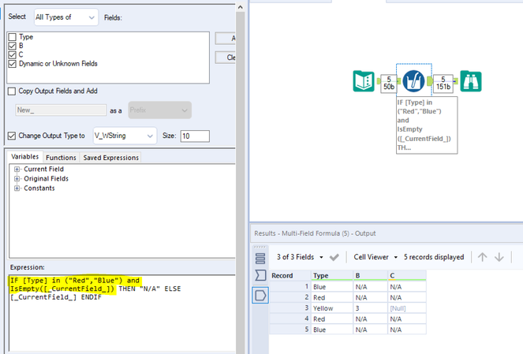Viewport: 523px width, 354px height.
Task: Select the value 3 in column B
Action: [370, 308]
